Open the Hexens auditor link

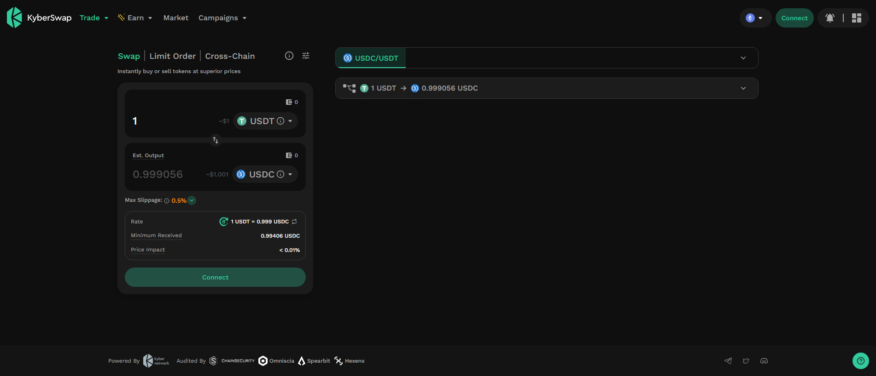350,361
